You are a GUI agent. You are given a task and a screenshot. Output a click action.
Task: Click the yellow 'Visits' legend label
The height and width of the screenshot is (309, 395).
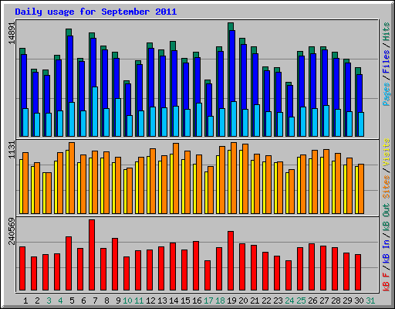[387, 152]
